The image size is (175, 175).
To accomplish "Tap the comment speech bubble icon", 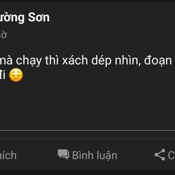I will click(63, 155).
